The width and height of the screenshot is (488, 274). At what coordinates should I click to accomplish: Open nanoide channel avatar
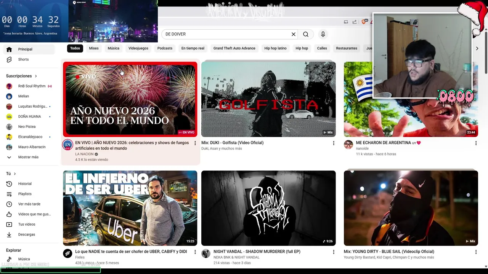click(x=348, y=145)
